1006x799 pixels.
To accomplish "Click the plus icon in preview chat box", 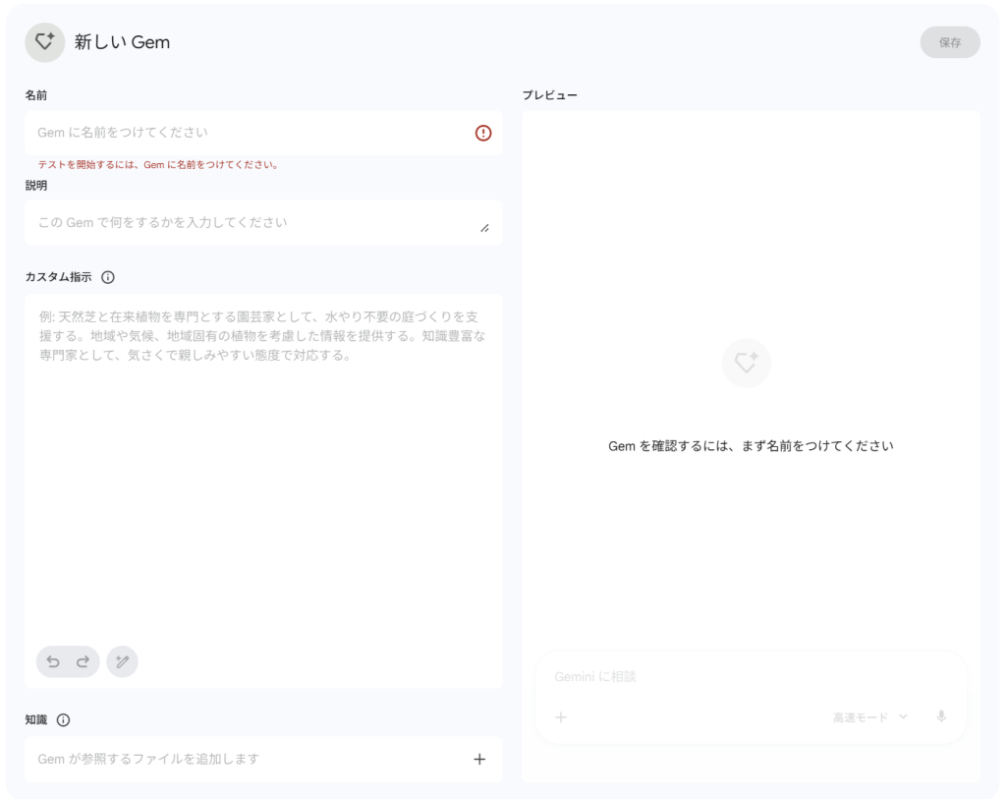I will coord(561,717).
